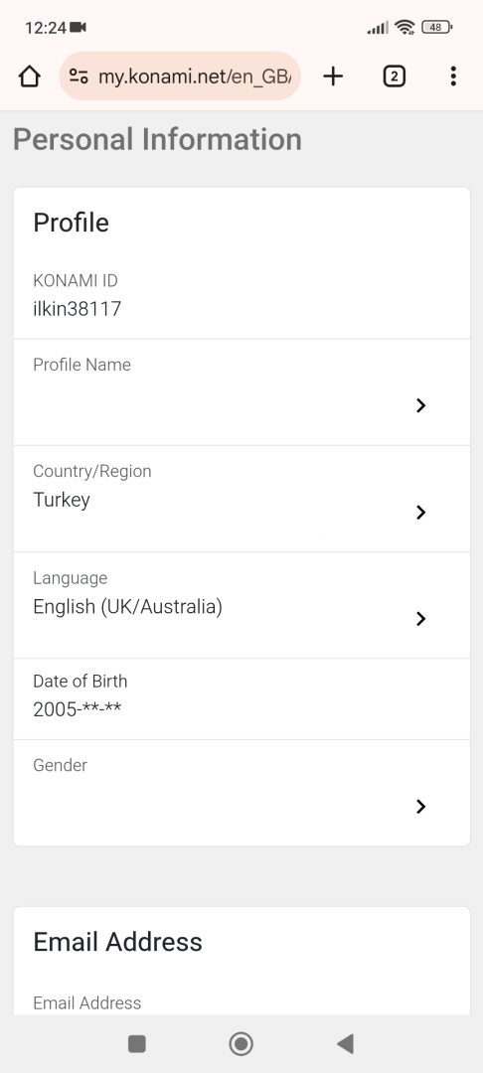Open the tab switcher showing 2 tabs

pyautogui.click(x=395, y=76)
